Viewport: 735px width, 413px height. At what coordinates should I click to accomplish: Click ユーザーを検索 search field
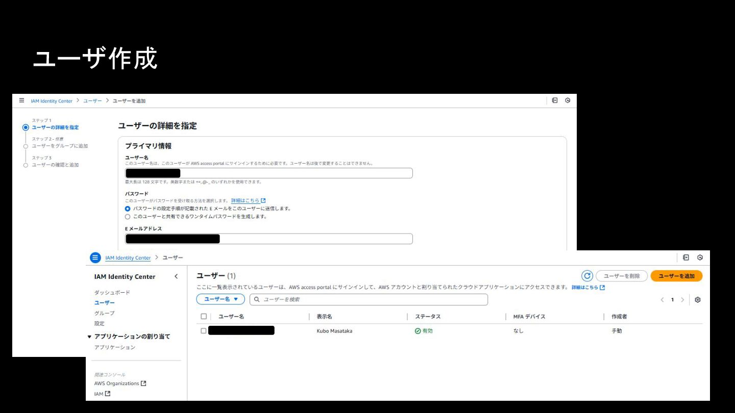(369, 299)
